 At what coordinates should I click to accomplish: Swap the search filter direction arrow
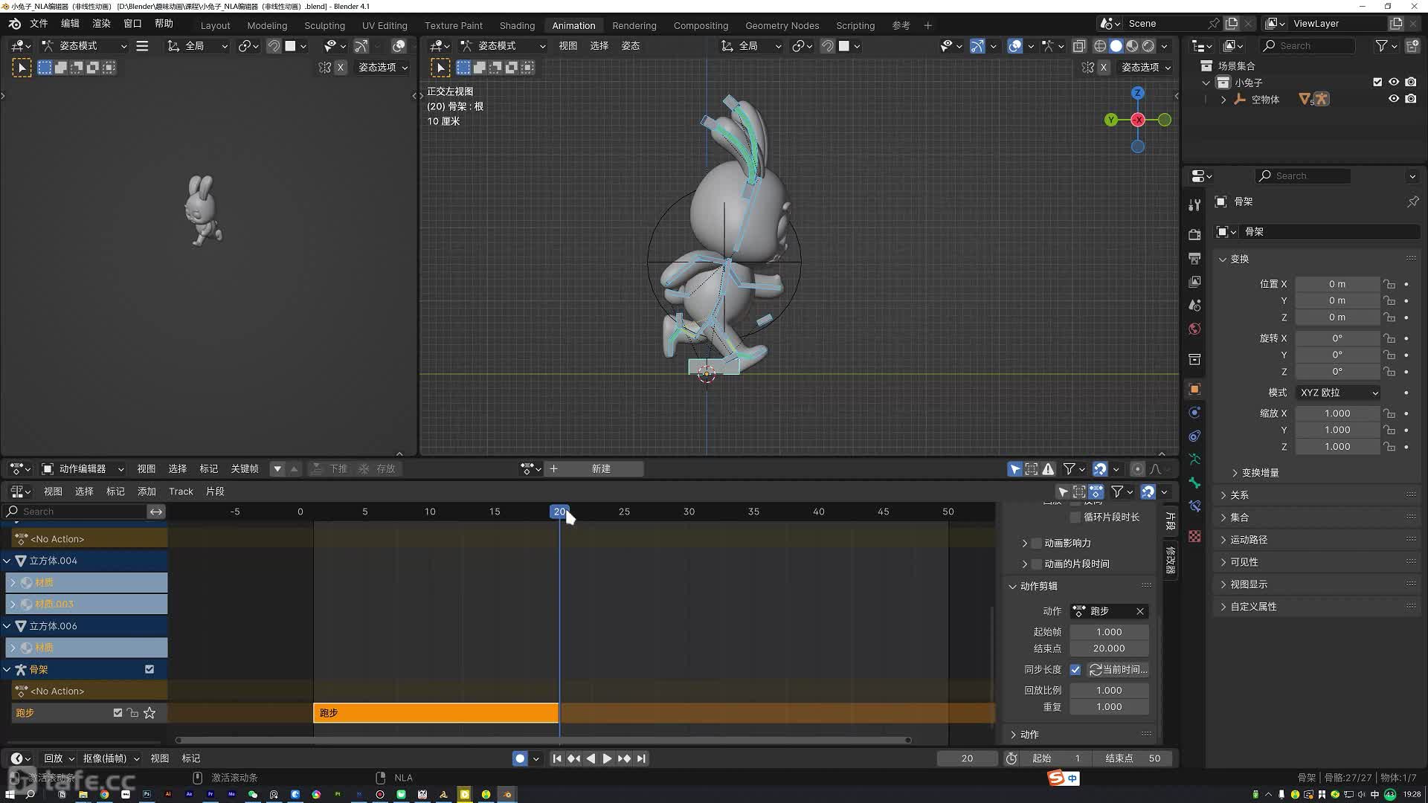pos(155,512)
